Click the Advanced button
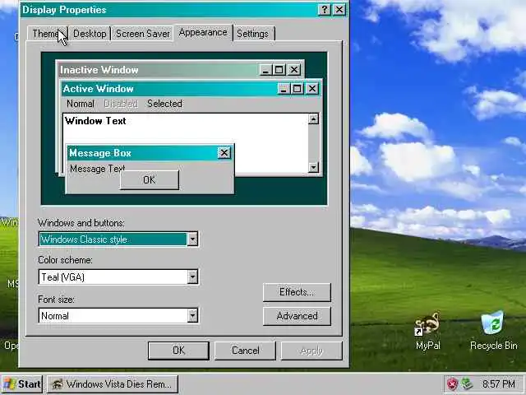Image resolution: width=526 pixels, height=395 pixels. click(297, 316)
